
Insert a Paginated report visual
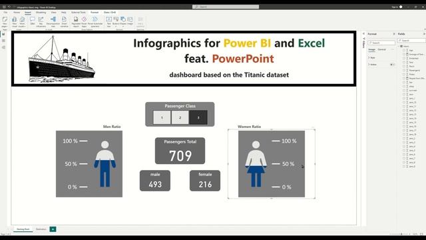(x=76, y=21)
